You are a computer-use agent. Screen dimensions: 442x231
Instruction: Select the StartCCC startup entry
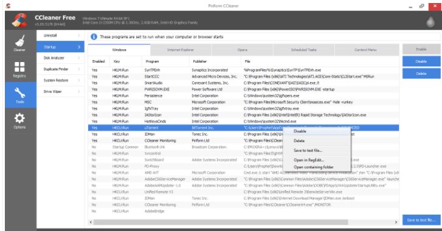[244, 77]
